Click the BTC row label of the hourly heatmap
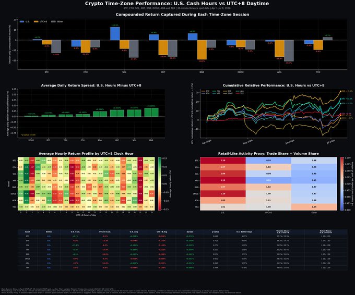 pyautogui.click(x=14, y=161)
